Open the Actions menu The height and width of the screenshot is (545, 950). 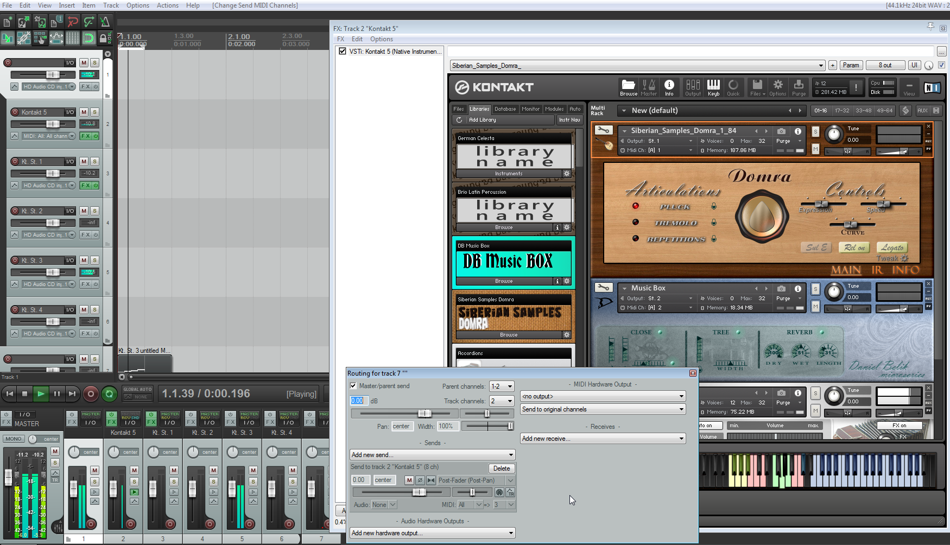point(168,5)
